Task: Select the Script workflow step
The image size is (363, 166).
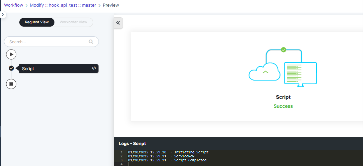Action: click(58, 69)
